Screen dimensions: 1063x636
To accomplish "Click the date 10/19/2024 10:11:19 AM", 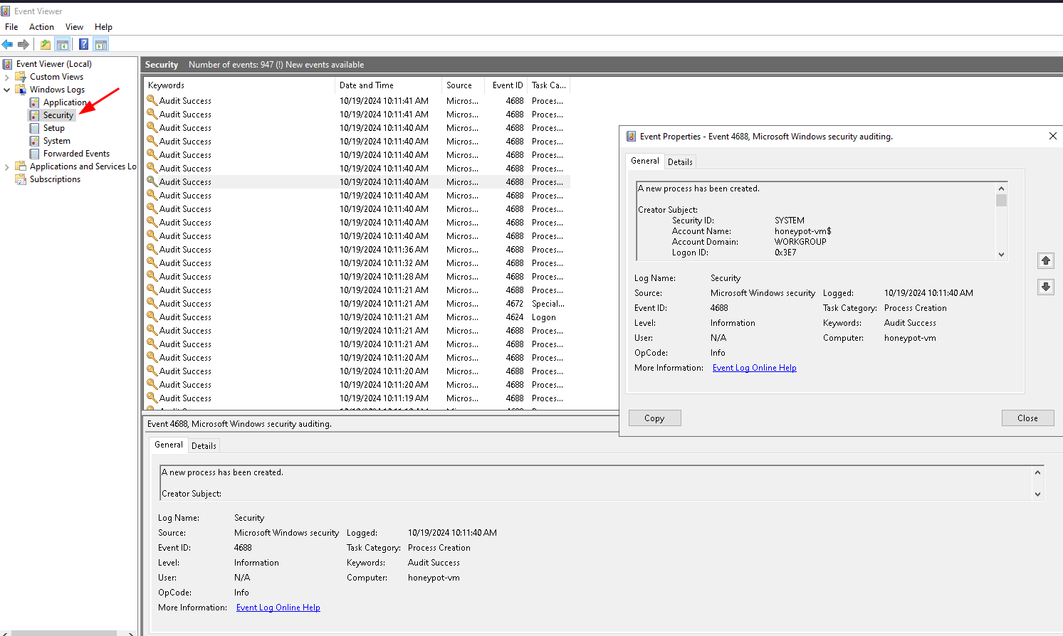I will (384, 398).
